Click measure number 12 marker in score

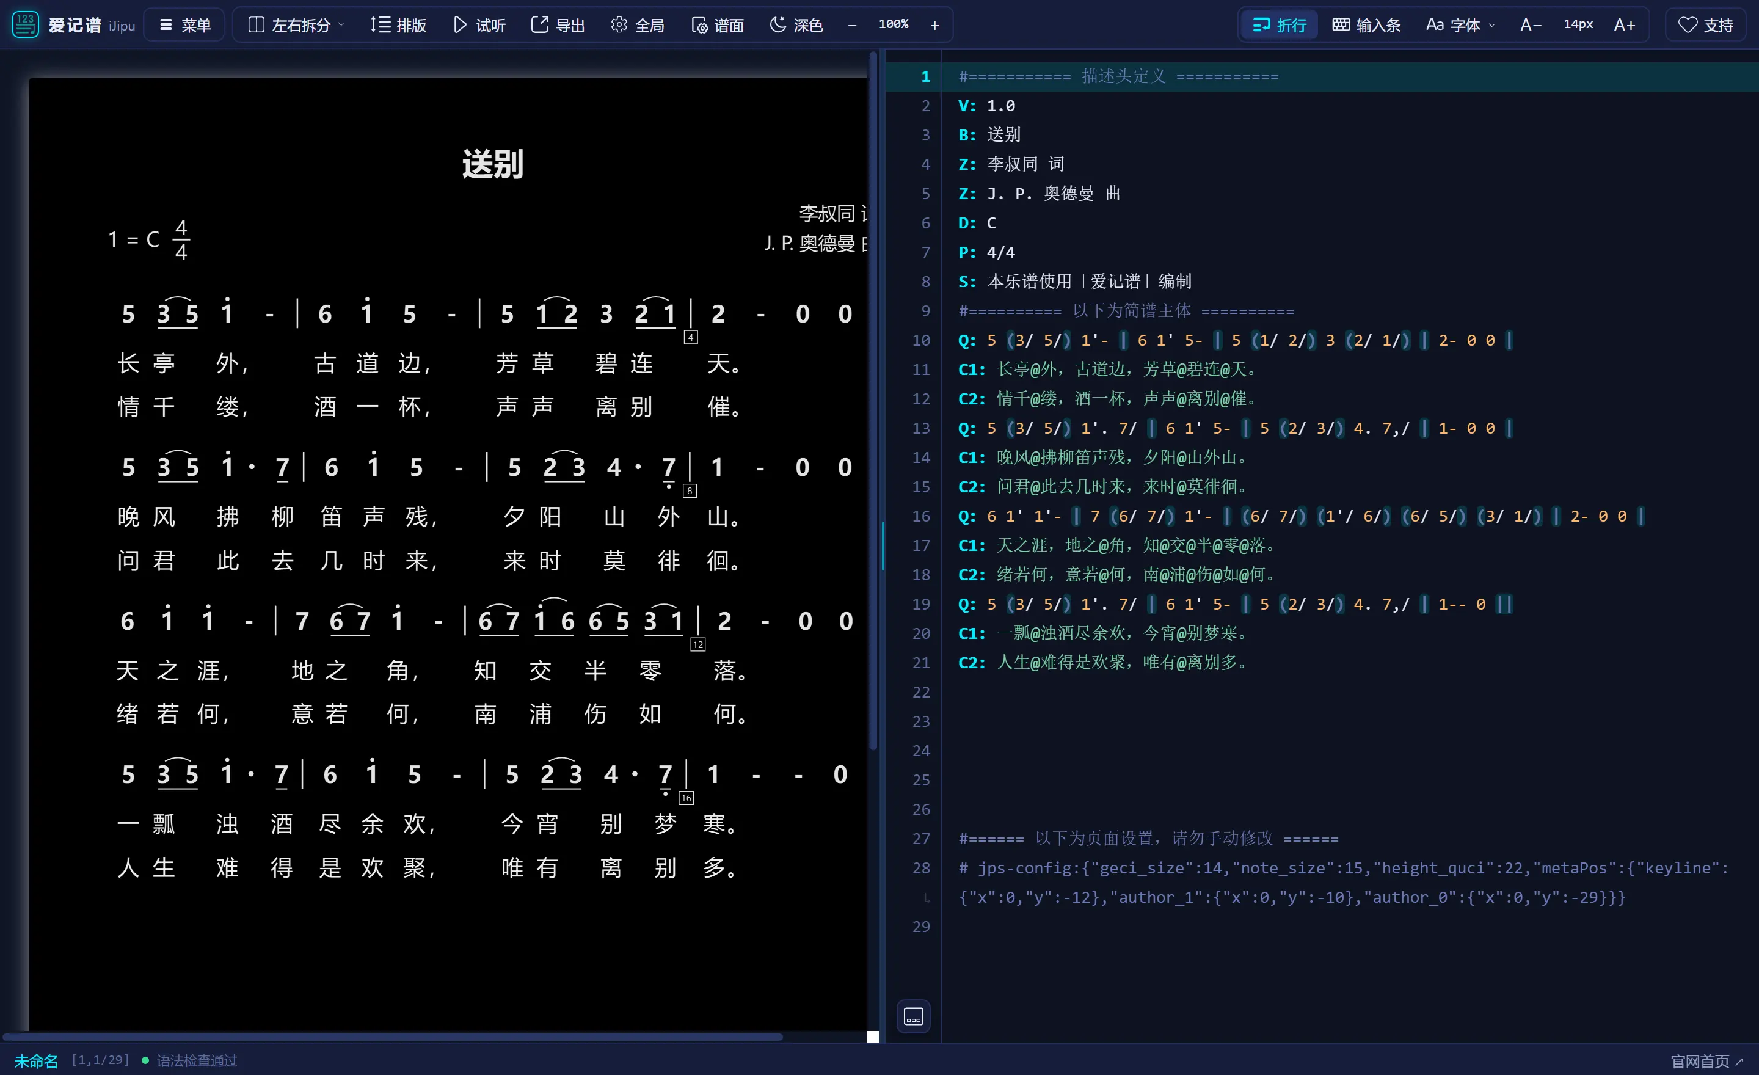click(x=697, y=644)
